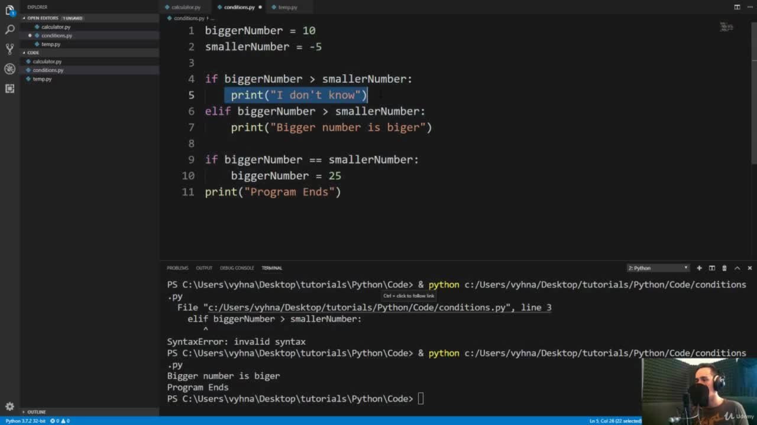Image resolution: width=757 pixels, height=425 pixels.
Task: Switch to the calculator.py editor tab
Action: pos(186,7)
